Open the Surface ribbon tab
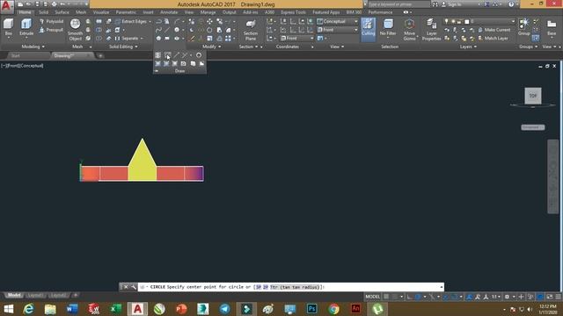 point(62,12)
